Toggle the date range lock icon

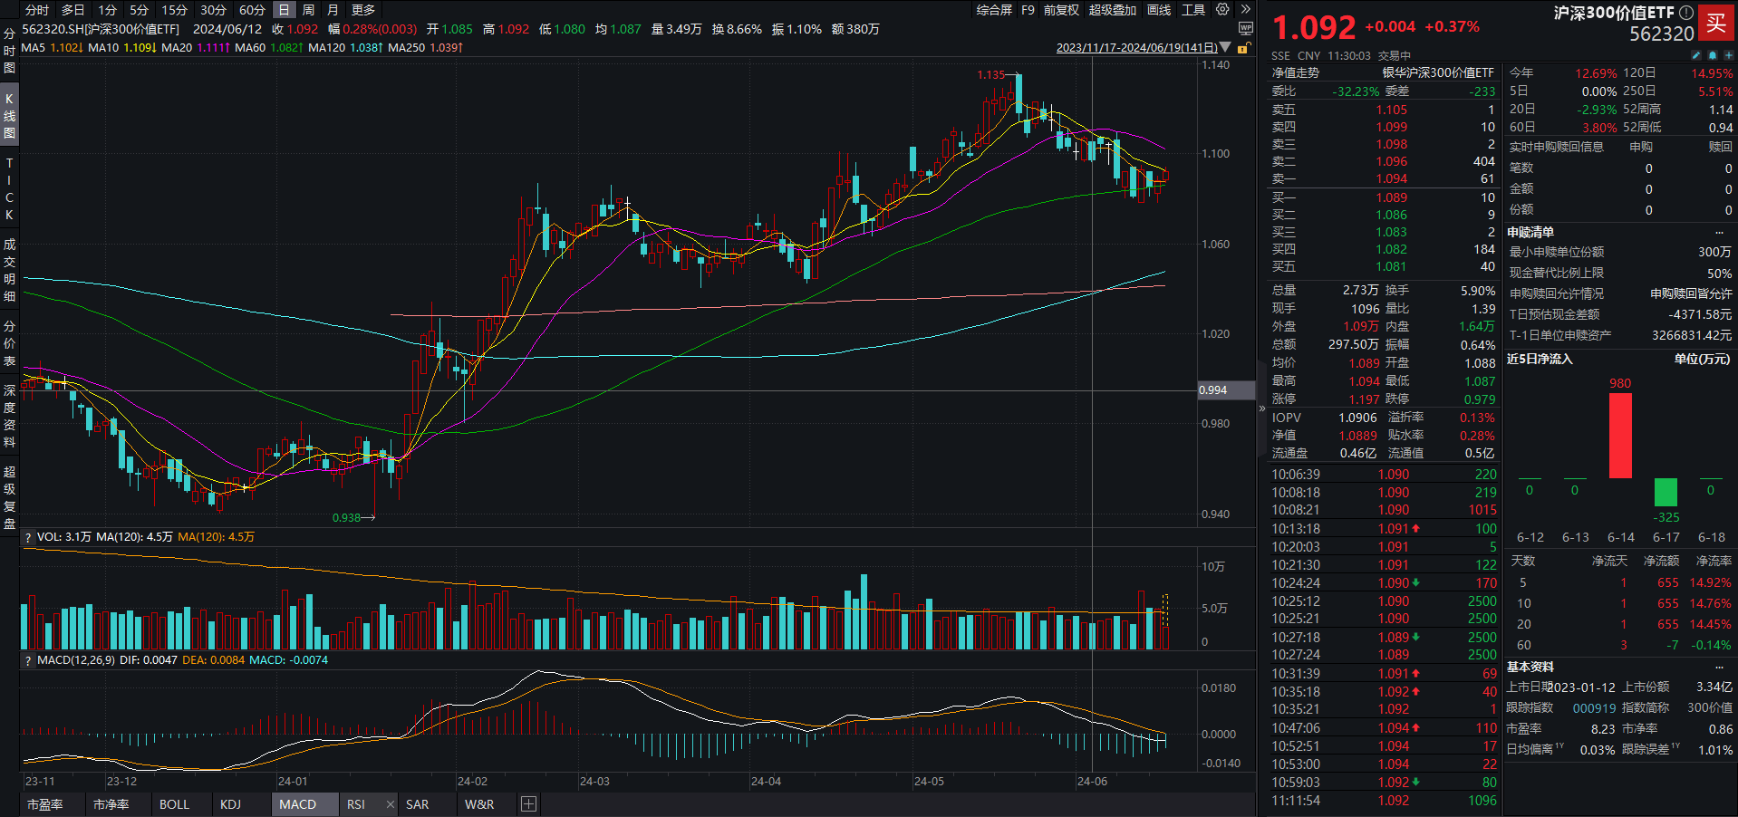pos(1244,48)
